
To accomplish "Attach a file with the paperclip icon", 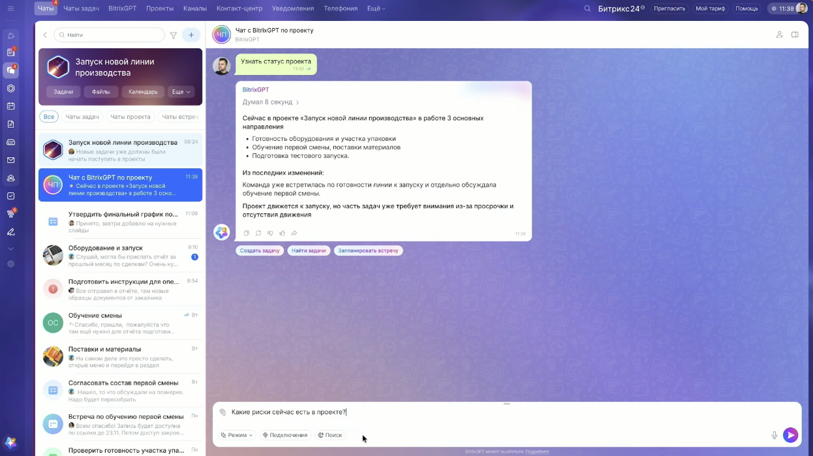I will (x=222, y=412).
